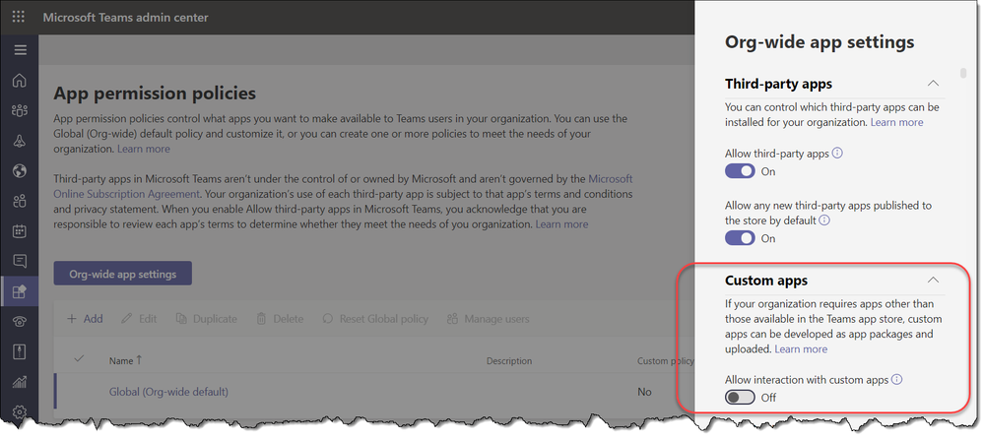Viewport: 984px width, 440px height.
Task: Click the App permission policies heading
Action: point(155,94)
